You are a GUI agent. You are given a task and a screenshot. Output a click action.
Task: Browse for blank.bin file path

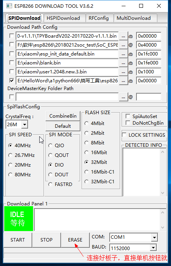tap(124, 63)
